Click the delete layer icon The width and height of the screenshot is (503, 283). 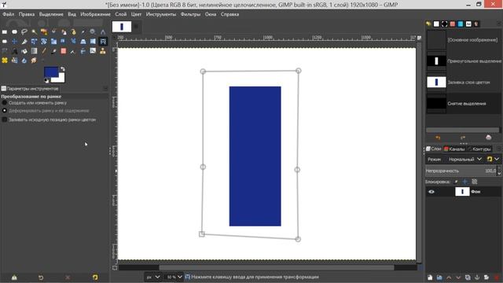497,277
